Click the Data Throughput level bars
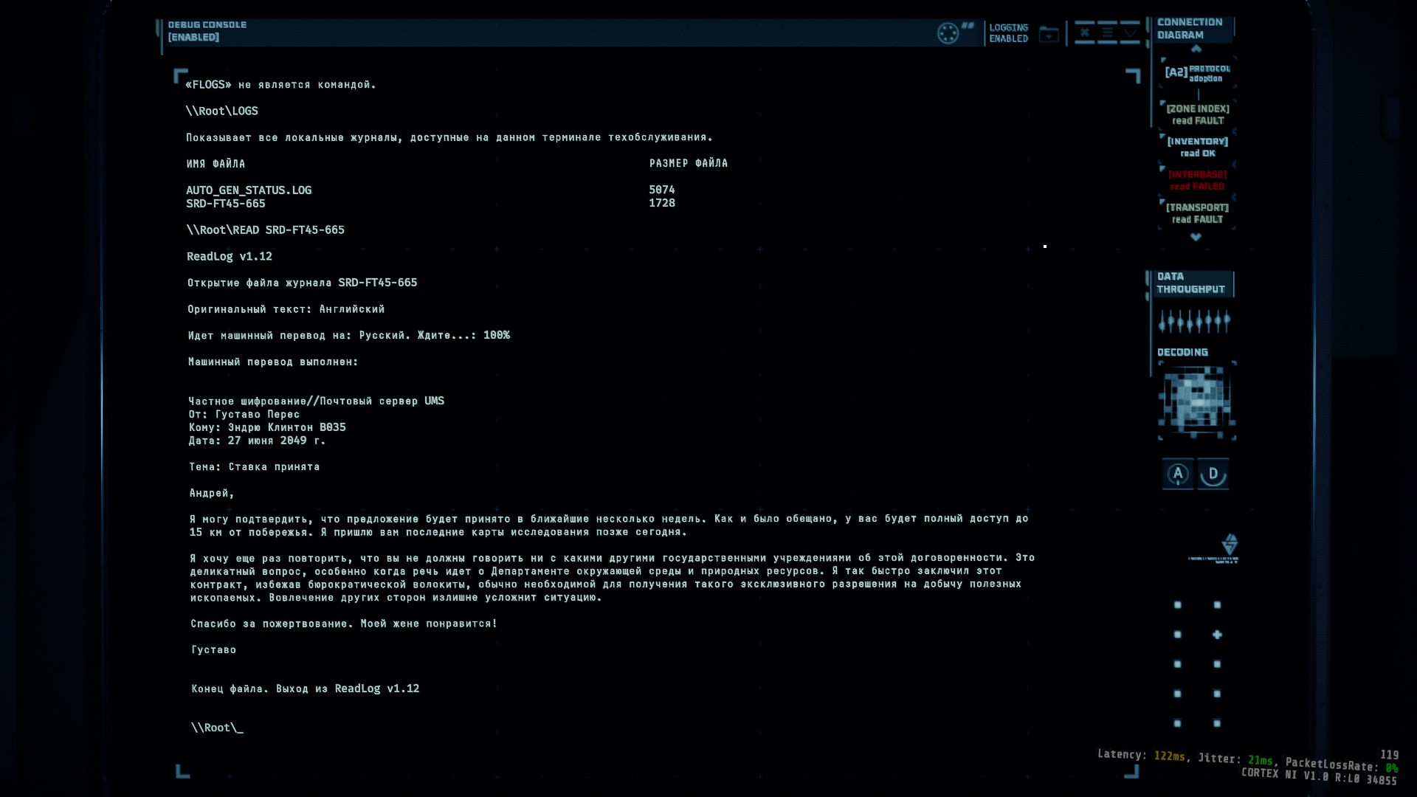The image size is (1417, 797). 1194,321
